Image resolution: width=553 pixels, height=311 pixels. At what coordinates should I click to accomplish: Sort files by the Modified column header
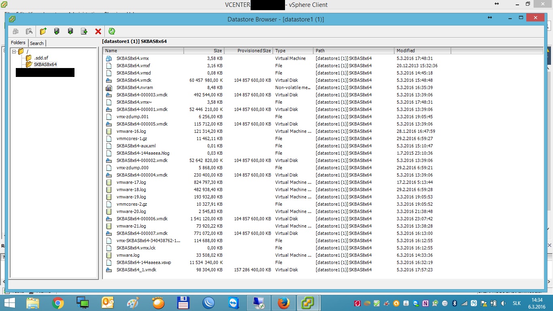(423, 51)
